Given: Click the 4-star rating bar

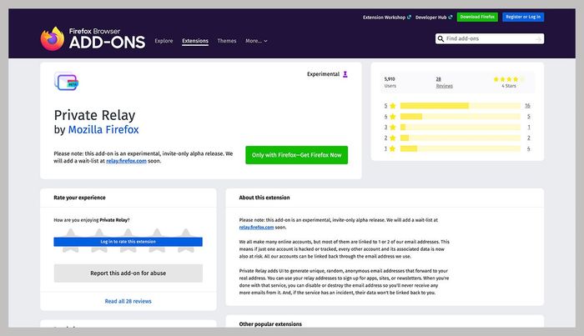Looking at the screenshot, I should point(461,117).
